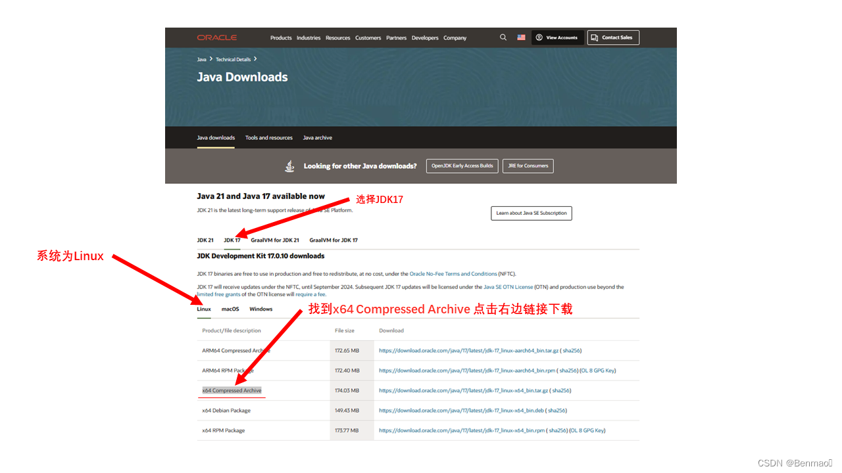Switch to Tools and resources tab
This screenshot has width=842, height=473.
click(x=269, y=138)
